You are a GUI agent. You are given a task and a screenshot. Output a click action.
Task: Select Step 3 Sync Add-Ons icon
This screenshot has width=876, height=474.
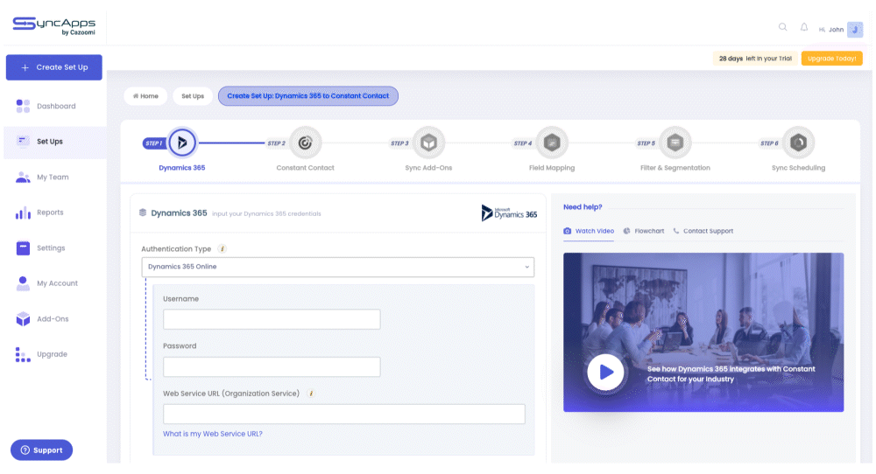[428, 143]
